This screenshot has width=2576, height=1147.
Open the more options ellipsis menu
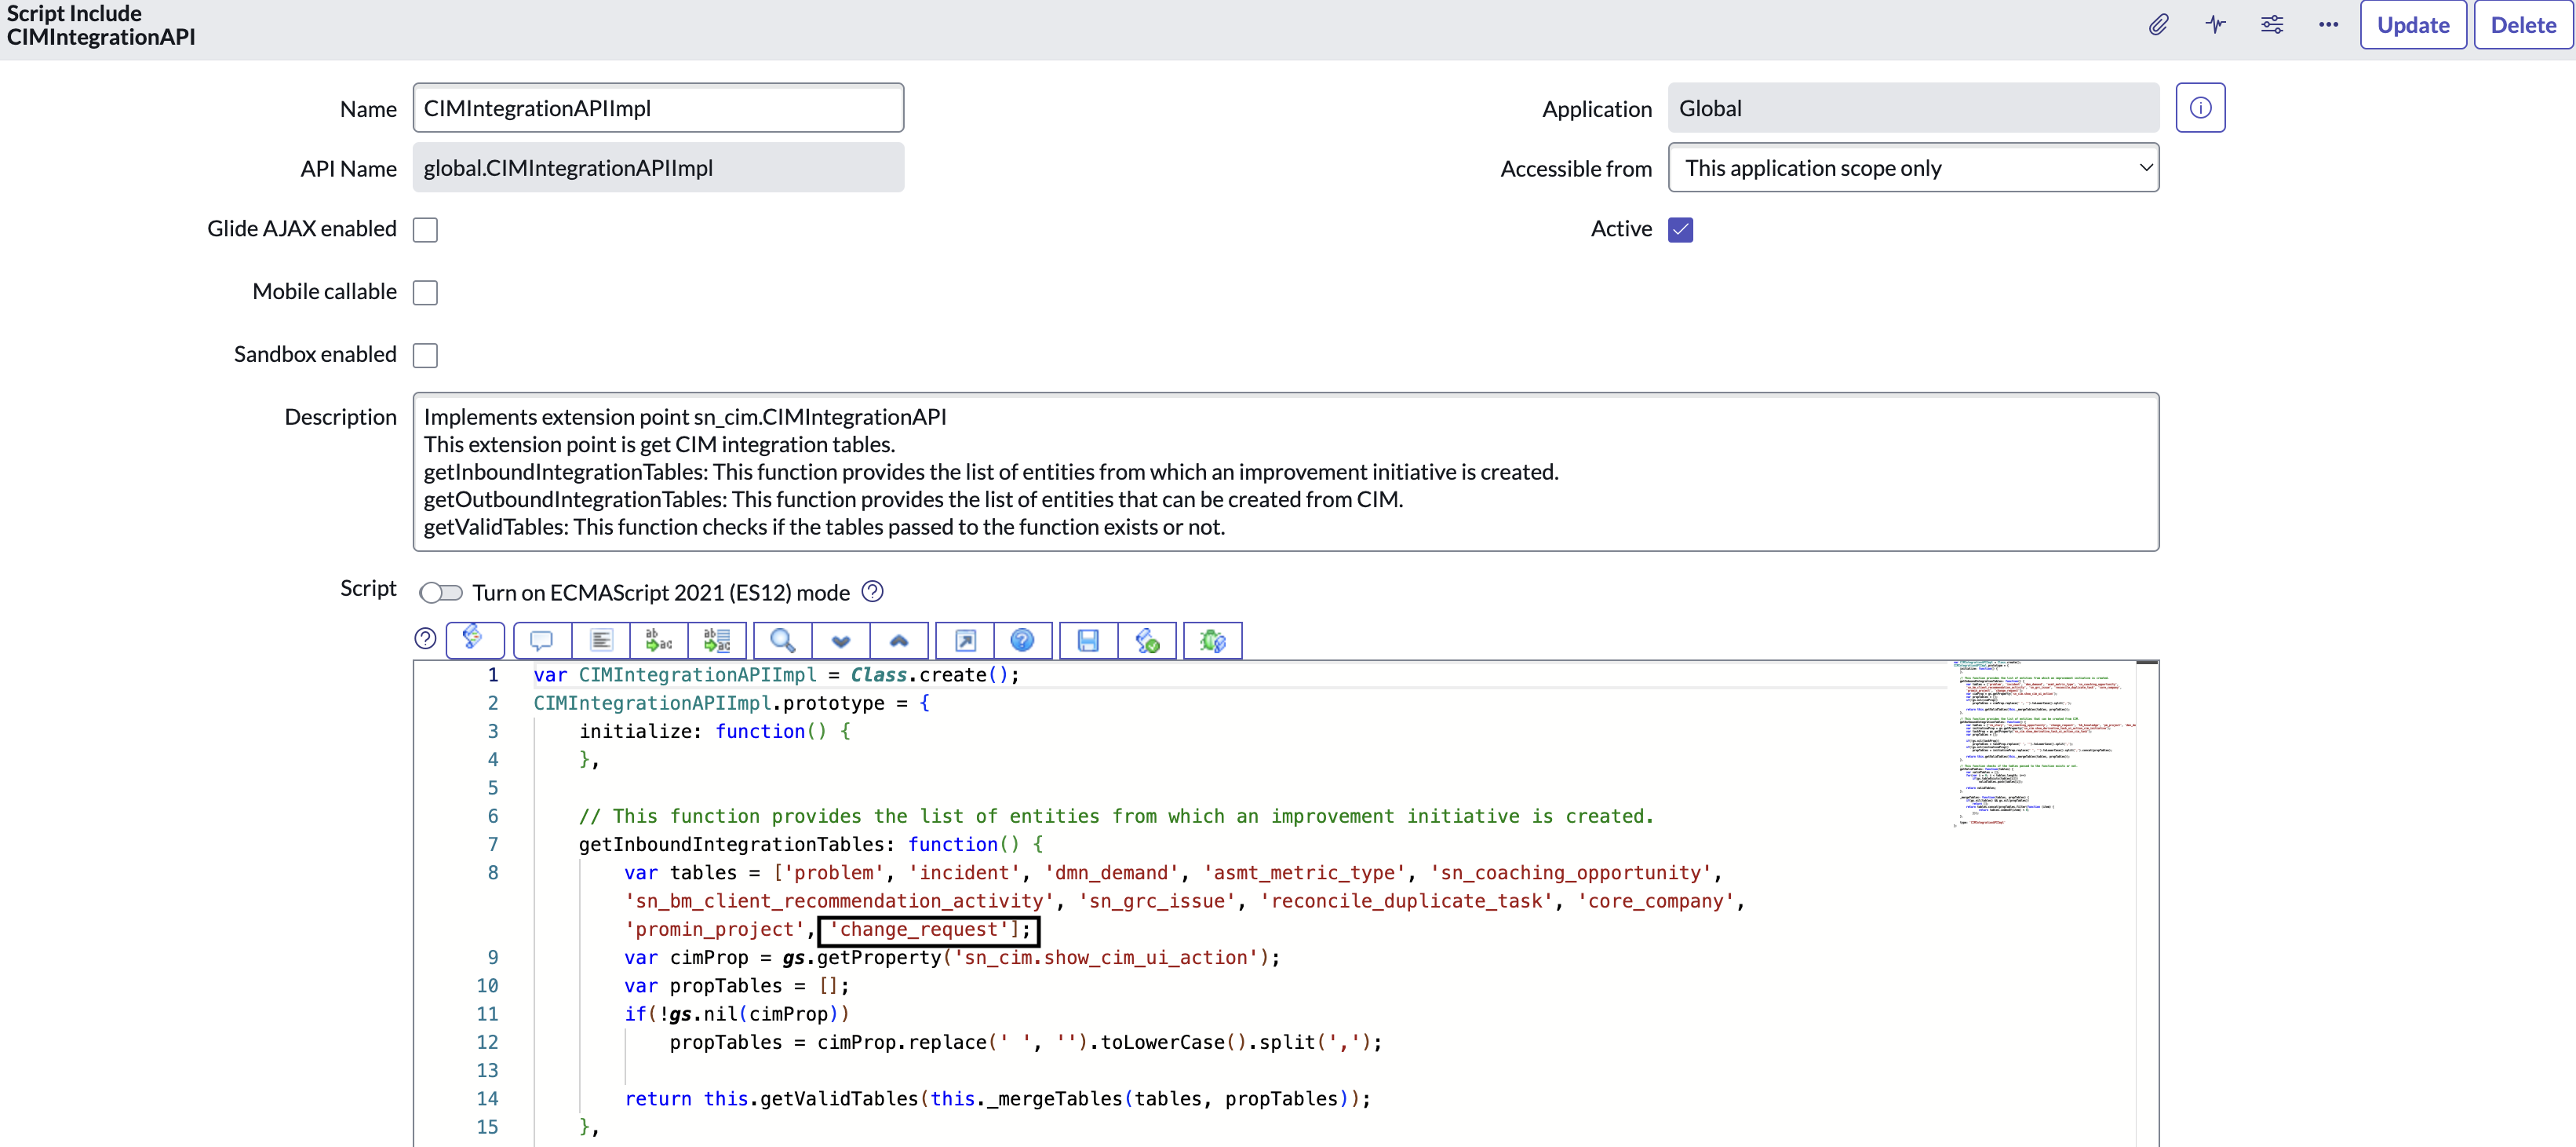coord(2328,25)
